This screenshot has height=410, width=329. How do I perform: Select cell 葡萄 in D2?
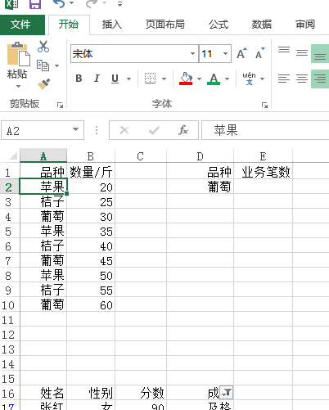201,187
